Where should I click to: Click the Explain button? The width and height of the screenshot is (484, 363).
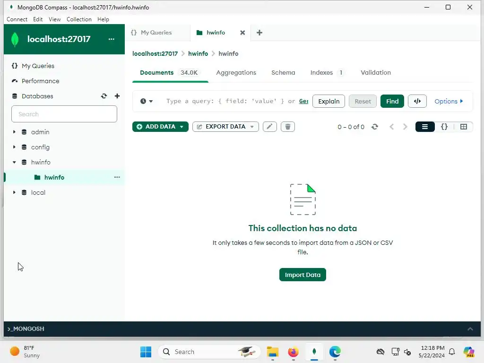[328, 101]
